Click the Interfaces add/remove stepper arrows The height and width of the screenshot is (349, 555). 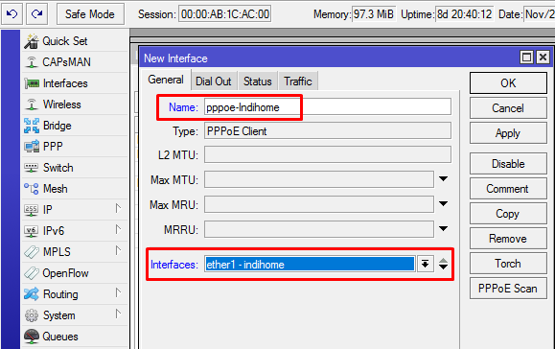point(443,264)
